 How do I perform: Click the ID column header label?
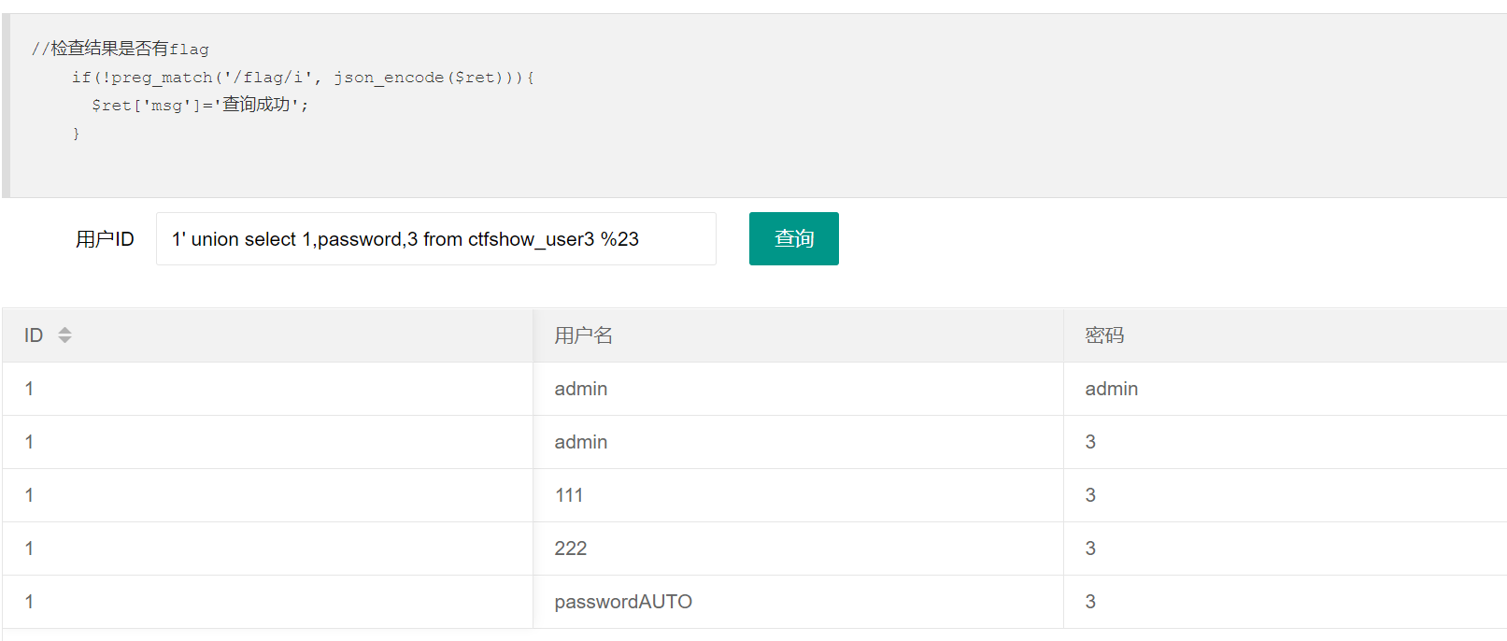[x=34, y=335]
